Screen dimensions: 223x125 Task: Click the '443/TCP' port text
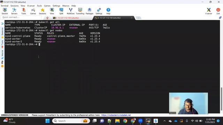pyautogui.click(x=94, y=28)
